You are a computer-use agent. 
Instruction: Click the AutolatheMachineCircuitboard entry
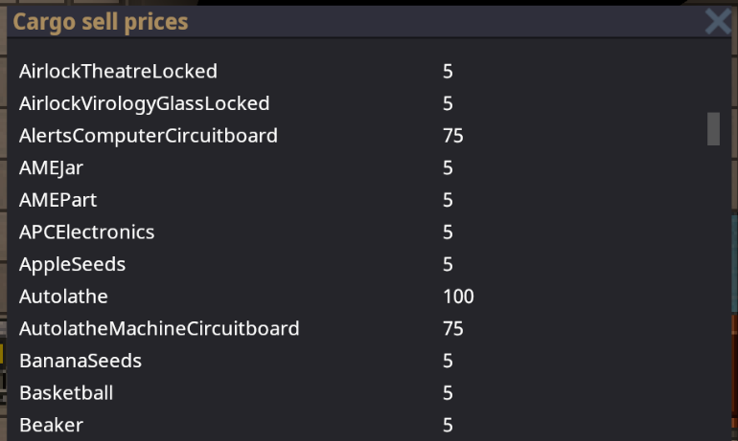tap(159, 329)
